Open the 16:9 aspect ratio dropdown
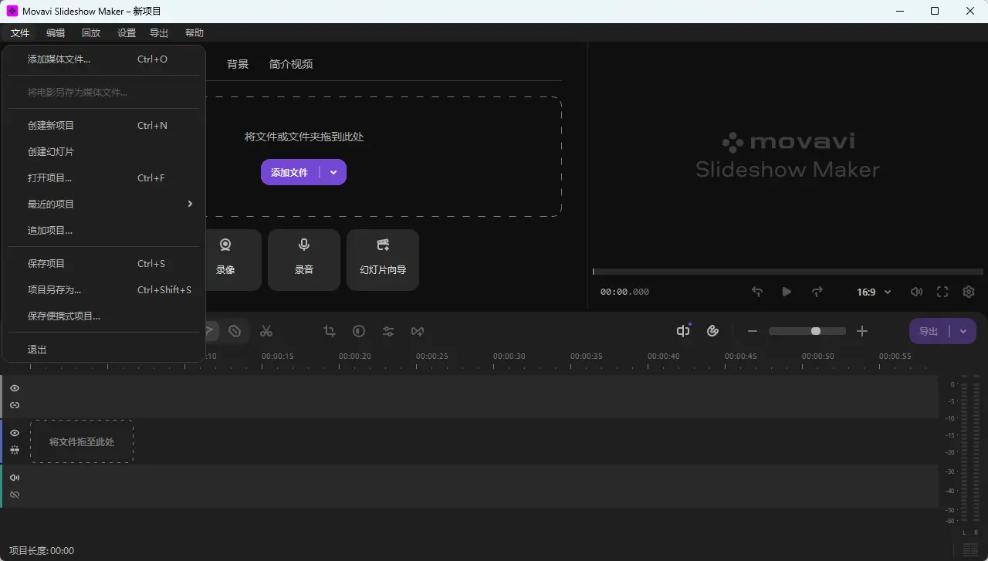Screen dimensions: 988x561 [874, 292]
